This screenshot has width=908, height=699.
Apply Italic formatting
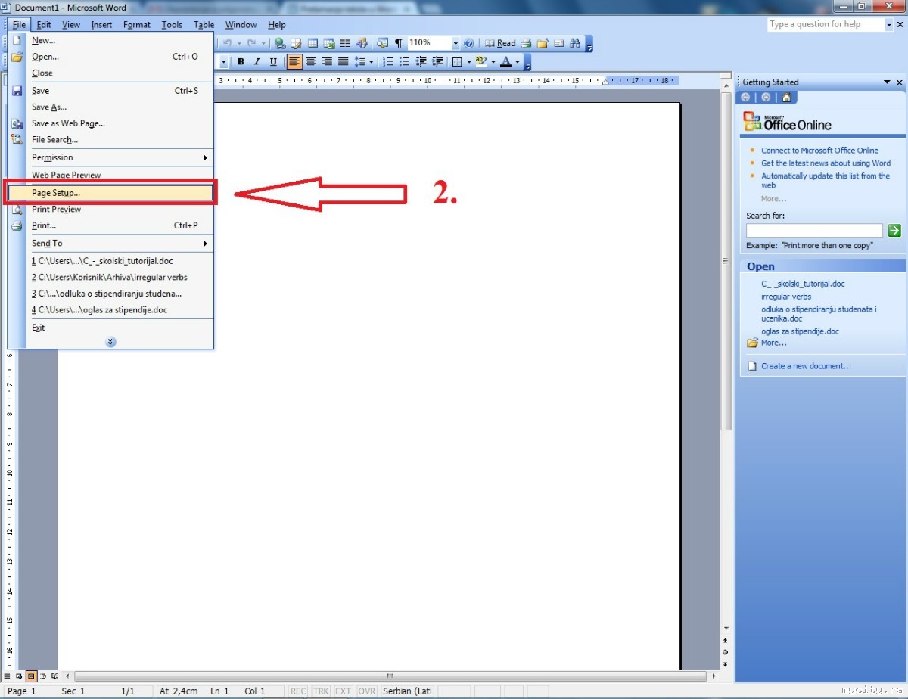[x=257, y=62]
